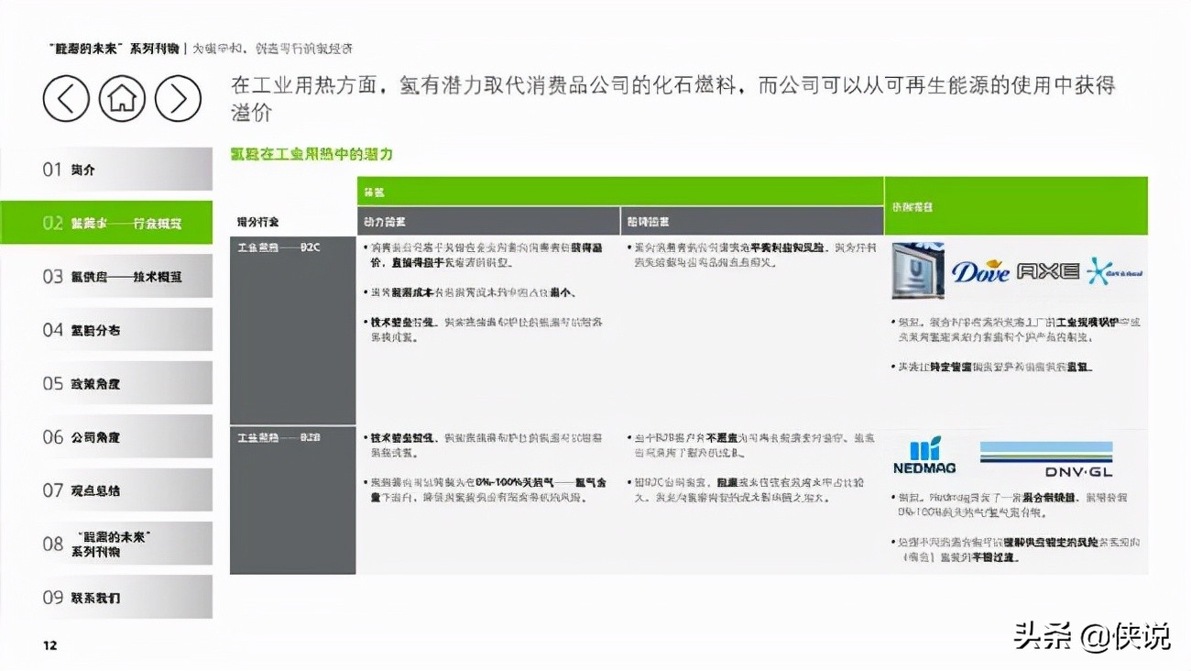Click the grey left sub-column header under the green bar

pyautogui.click(x=488, y=221)
